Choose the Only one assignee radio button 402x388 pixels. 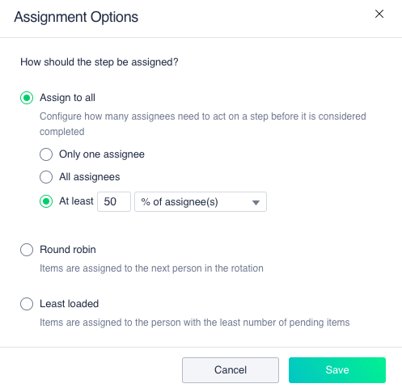pyautogui.click(x=46, y=154)
